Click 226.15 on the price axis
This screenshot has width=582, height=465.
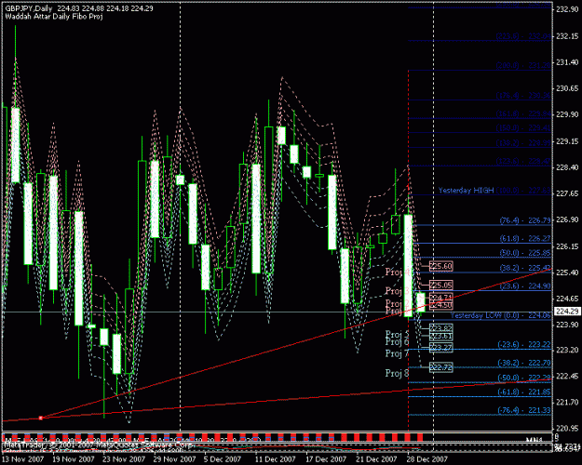pyautogui.click(x=567, y=246)
